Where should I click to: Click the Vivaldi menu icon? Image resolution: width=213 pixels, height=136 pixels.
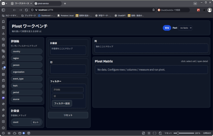coord(3,3)
